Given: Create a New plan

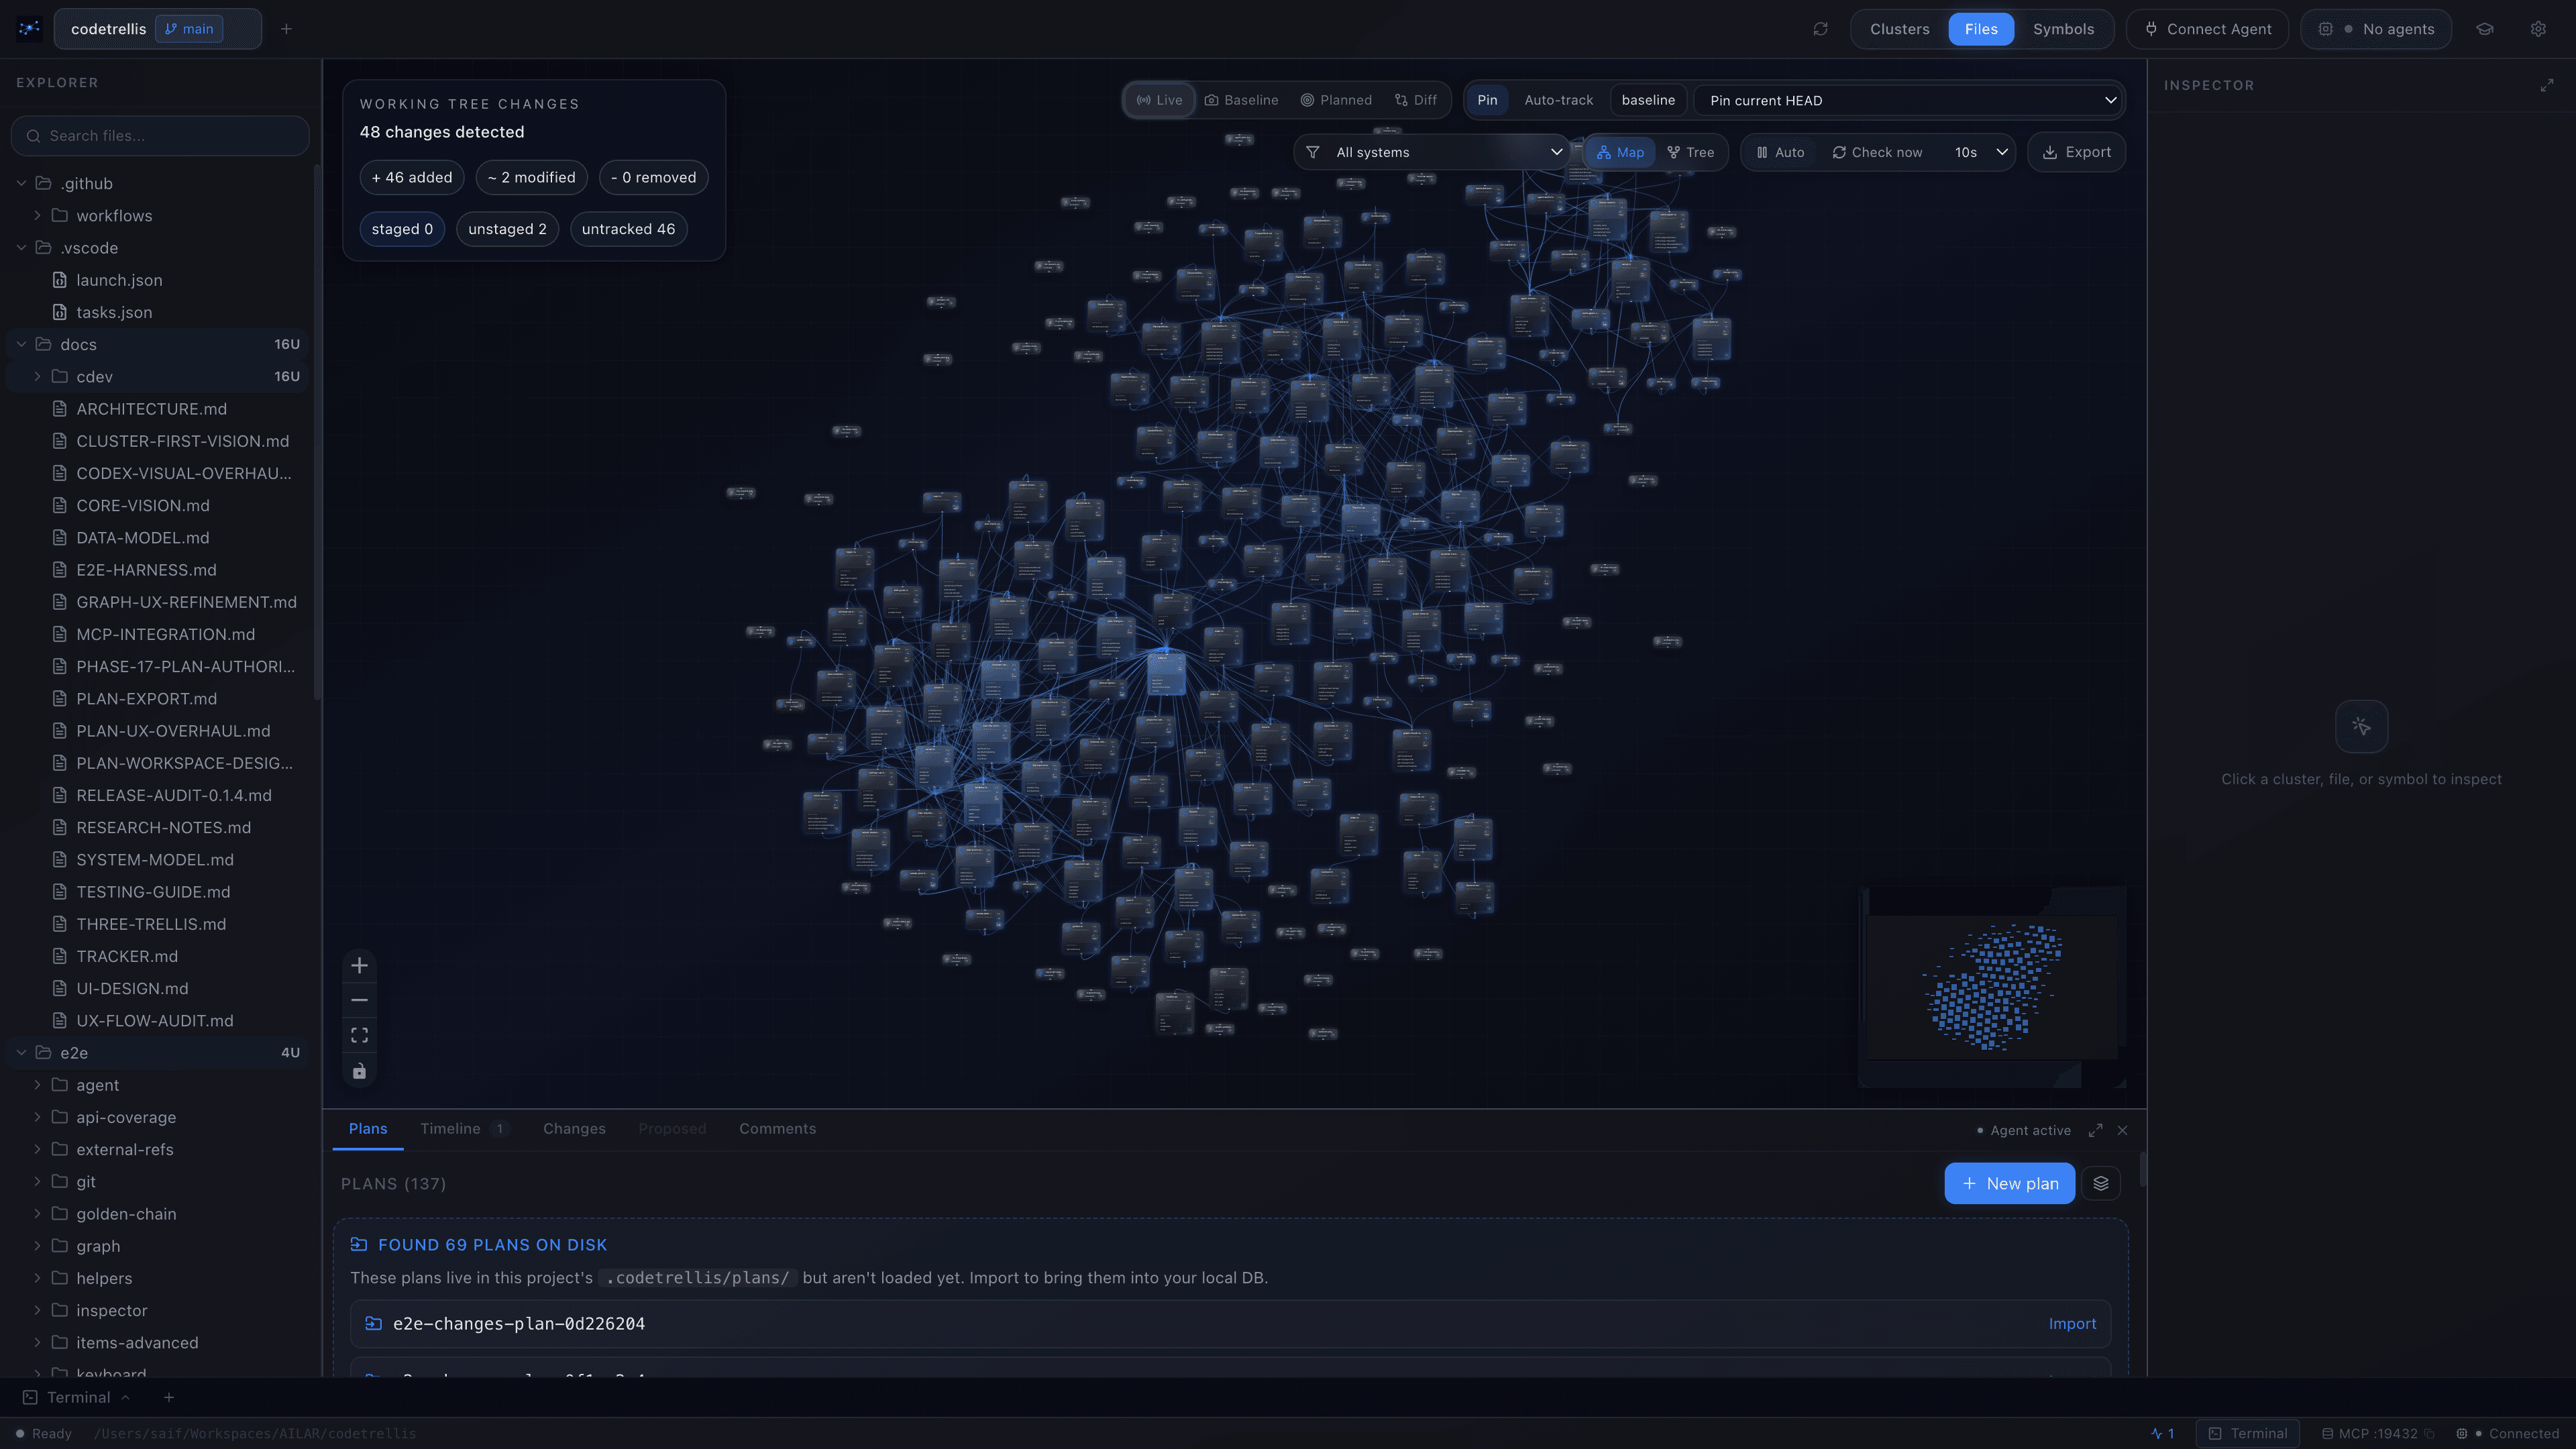Looking at the screenshot, I should click(x=2009, y=1183).
